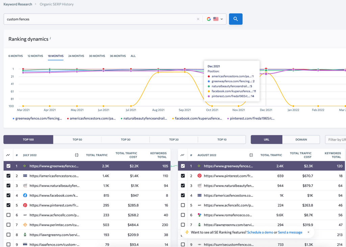Image resolution: width=346 pixels, height=247 pixels.
Task: Click the Pinterest favicon in August row 2
Action: (199, 176)
